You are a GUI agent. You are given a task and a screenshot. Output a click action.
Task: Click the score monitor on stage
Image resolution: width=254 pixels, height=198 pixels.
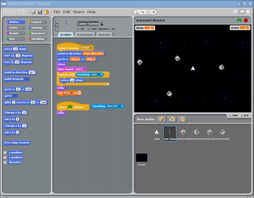(x=240, y=28)
